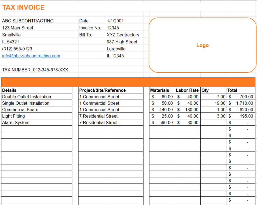Select the $590.00 materials cell
This screenshot has width=257, height=205.
click(x=162, y=122)
